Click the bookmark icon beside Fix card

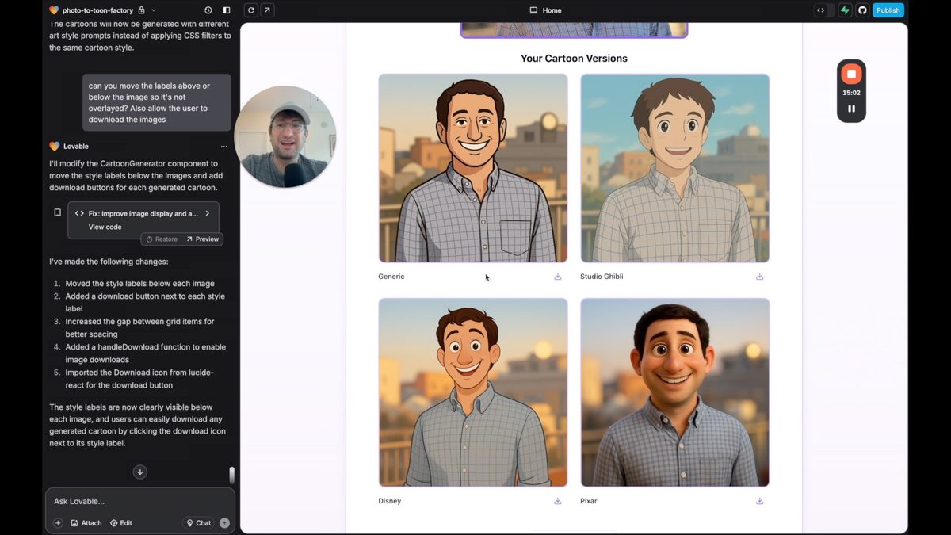[x=57, y=212]
